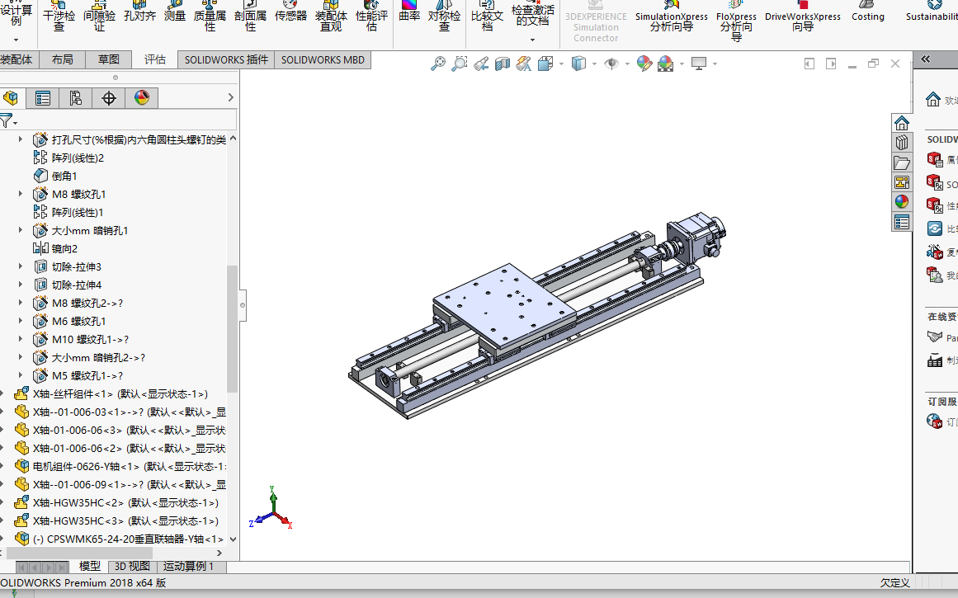Screen dimensions: 958x598
Task: Click the SOLIDWORKS Resources home tab
Action: 902,123
